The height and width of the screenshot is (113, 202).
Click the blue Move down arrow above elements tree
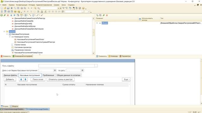pyautogui.click(x=15, y=15)
